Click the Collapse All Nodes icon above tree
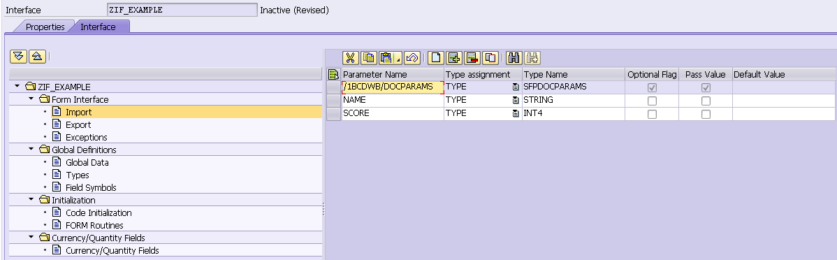Image resolution: width=837 pixels, height=260 pixels. click(x=37, y=56)
